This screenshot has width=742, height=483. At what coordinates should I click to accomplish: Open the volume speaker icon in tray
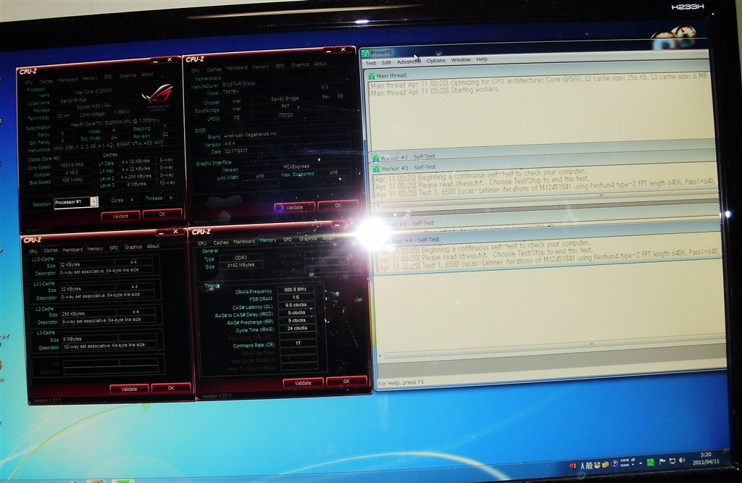[681, 461]
